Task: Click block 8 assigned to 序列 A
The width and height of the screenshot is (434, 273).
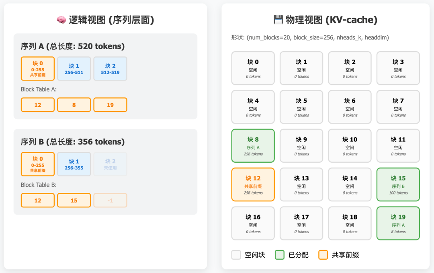Action: click(253, 146)
